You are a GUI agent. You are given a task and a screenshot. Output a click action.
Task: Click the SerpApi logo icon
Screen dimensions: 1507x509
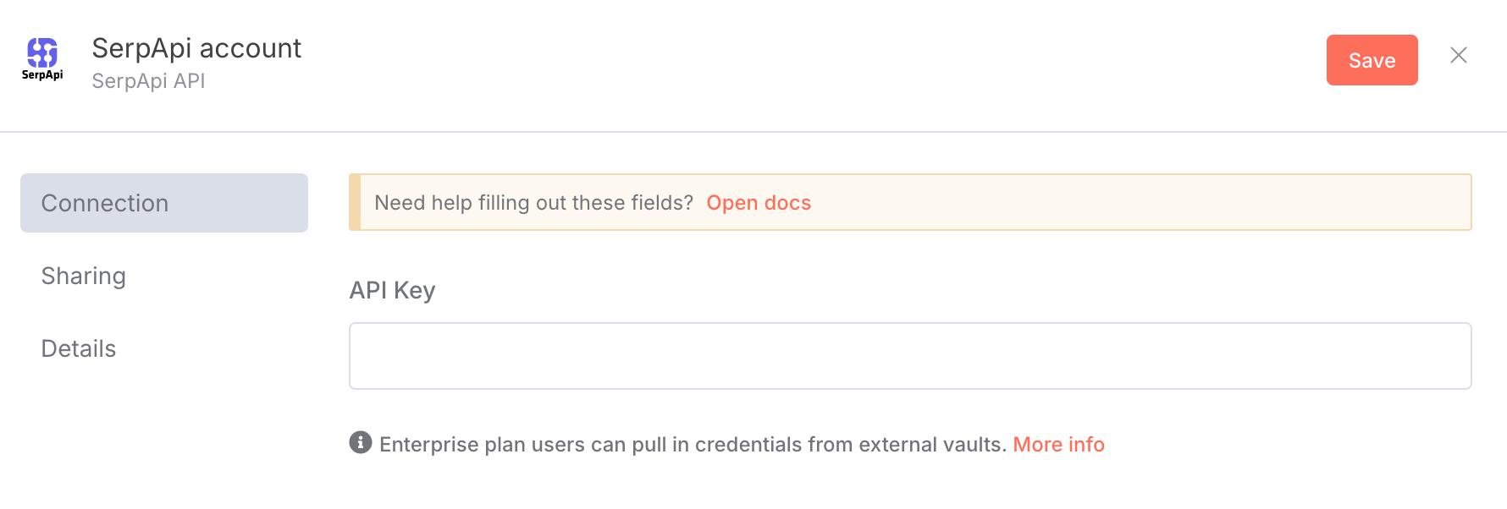point(42,59)
